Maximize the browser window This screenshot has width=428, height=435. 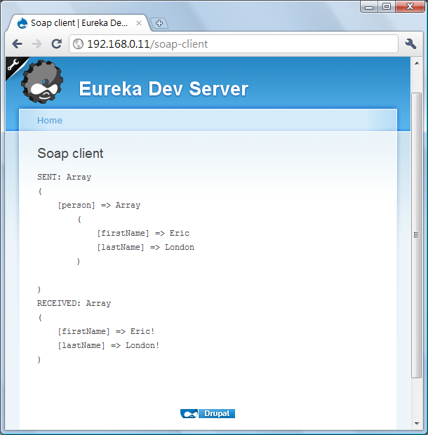coord(387,6)
